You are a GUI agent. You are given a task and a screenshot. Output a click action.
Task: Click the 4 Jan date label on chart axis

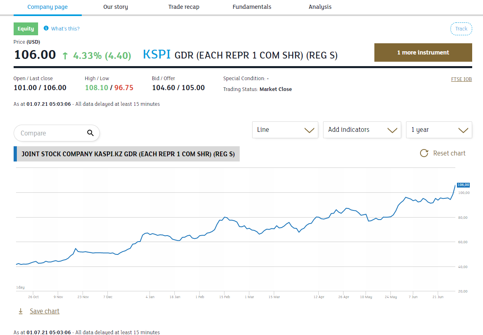pyautogui.click(x=150, y=297)
